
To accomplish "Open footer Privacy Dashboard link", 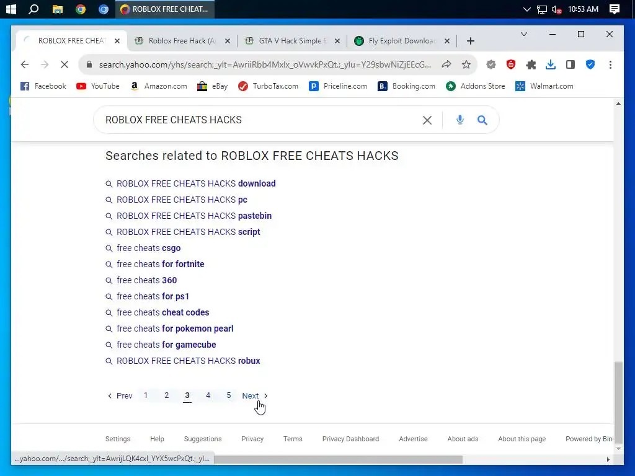I will click(351, 439).
